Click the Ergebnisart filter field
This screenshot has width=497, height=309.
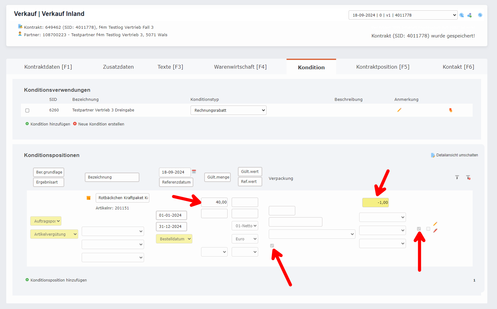(x=49, y=182)
